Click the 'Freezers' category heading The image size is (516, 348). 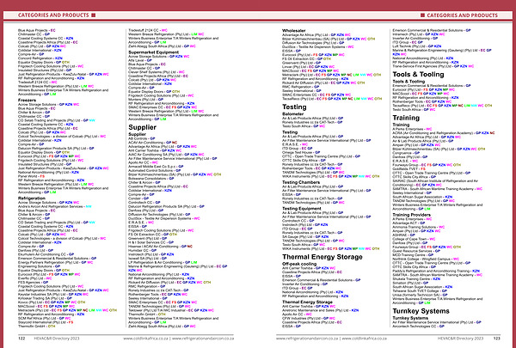[x=27, y=100]
